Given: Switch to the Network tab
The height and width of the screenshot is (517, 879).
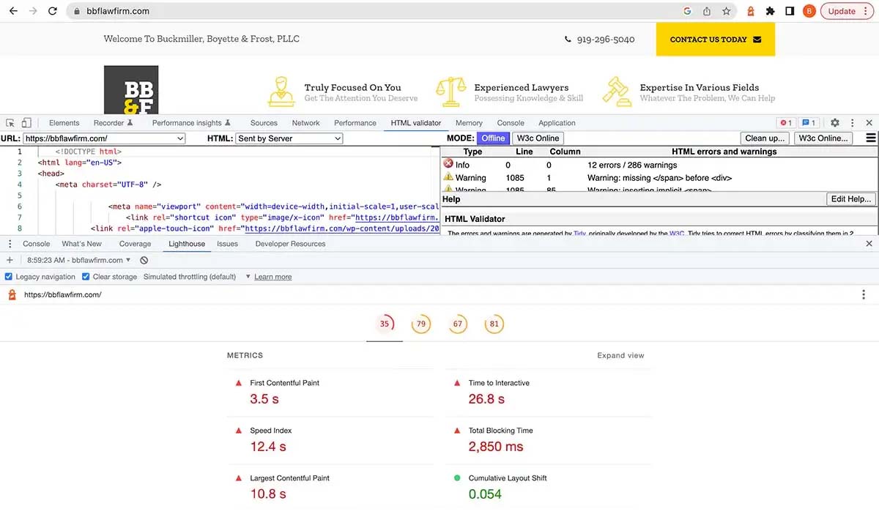Looking at the screenshot, I should pos(305,123).
